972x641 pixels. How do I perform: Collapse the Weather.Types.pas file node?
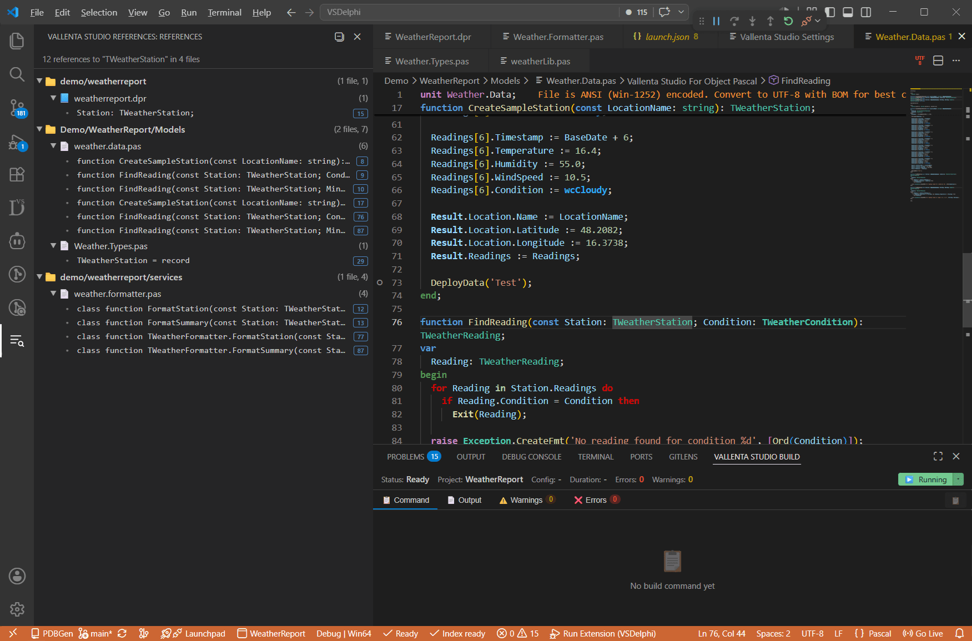click(54, 245)
